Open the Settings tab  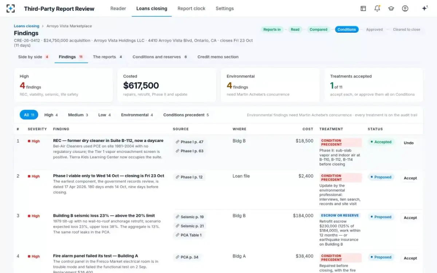(225, 8)
